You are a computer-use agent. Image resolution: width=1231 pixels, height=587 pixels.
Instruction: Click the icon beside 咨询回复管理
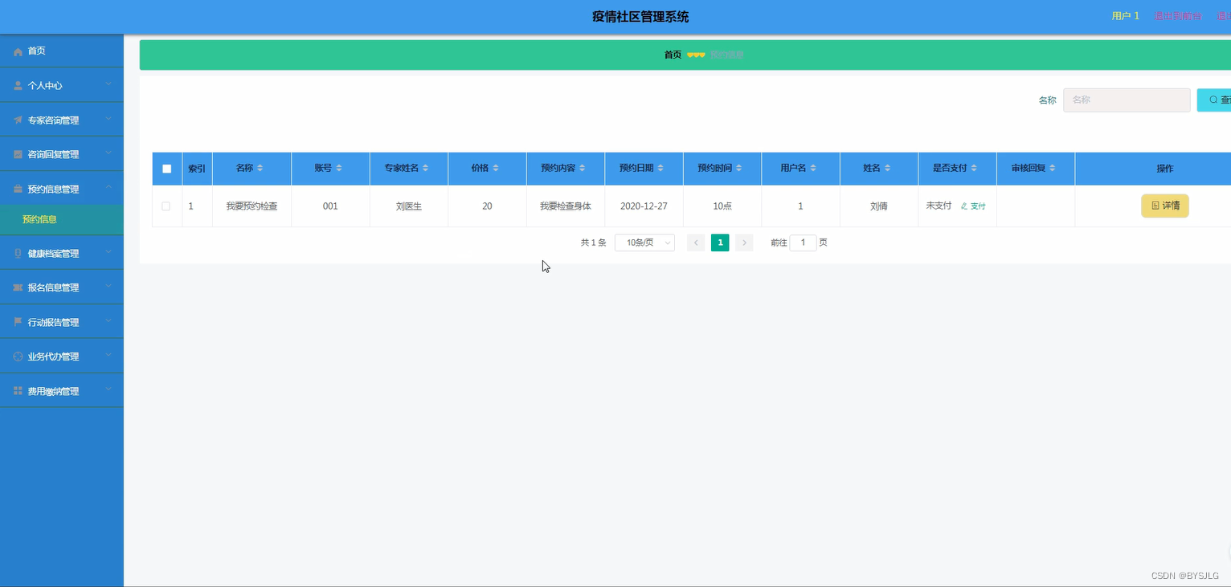(18, 154)
